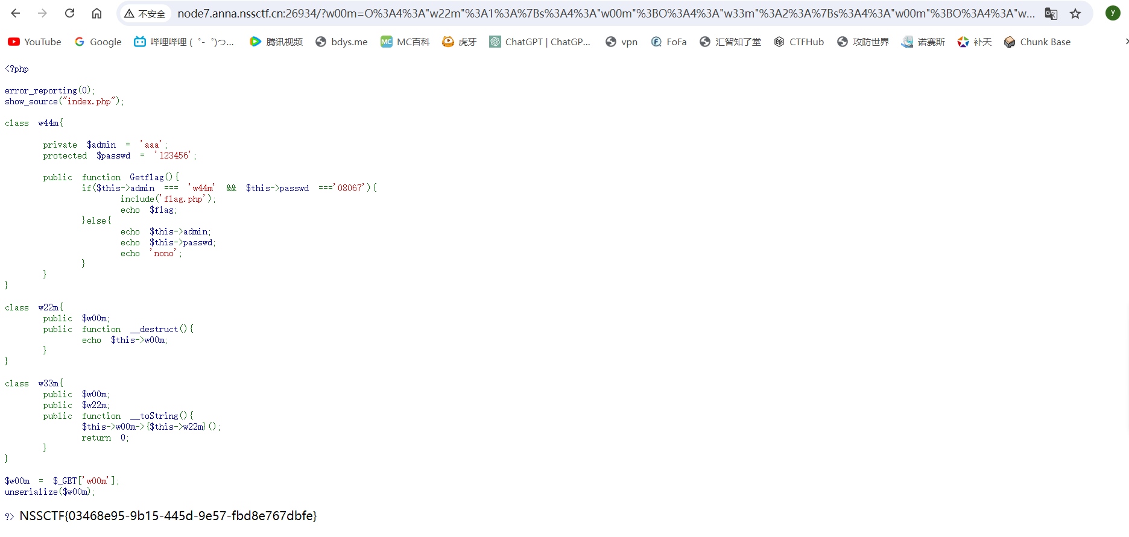Open the YouTube bookmark
The height and width of the screenshot is (537, 1129).
coord(35,42)
